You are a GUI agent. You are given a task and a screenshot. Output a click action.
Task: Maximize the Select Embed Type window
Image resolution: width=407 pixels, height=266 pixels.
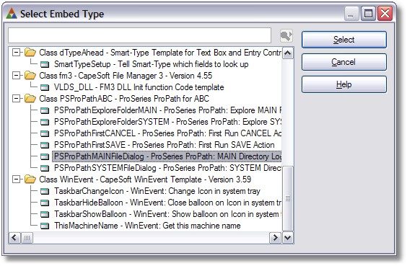pyautogui.click(x=368, y=14)
